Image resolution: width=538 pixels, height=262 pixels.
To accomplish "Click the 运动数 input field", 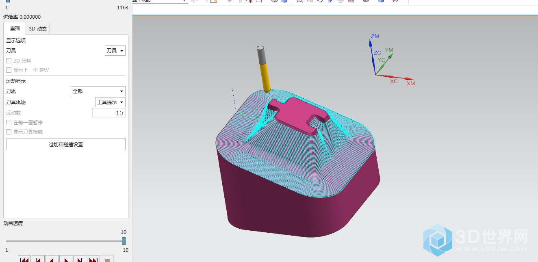I will pyautogui.click(x=108, y=113).
